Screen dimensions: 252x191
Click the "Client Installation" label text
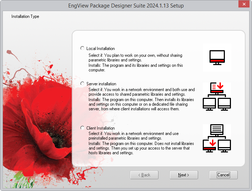[101, 128]
